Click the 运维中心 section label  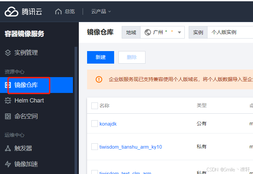15,135
